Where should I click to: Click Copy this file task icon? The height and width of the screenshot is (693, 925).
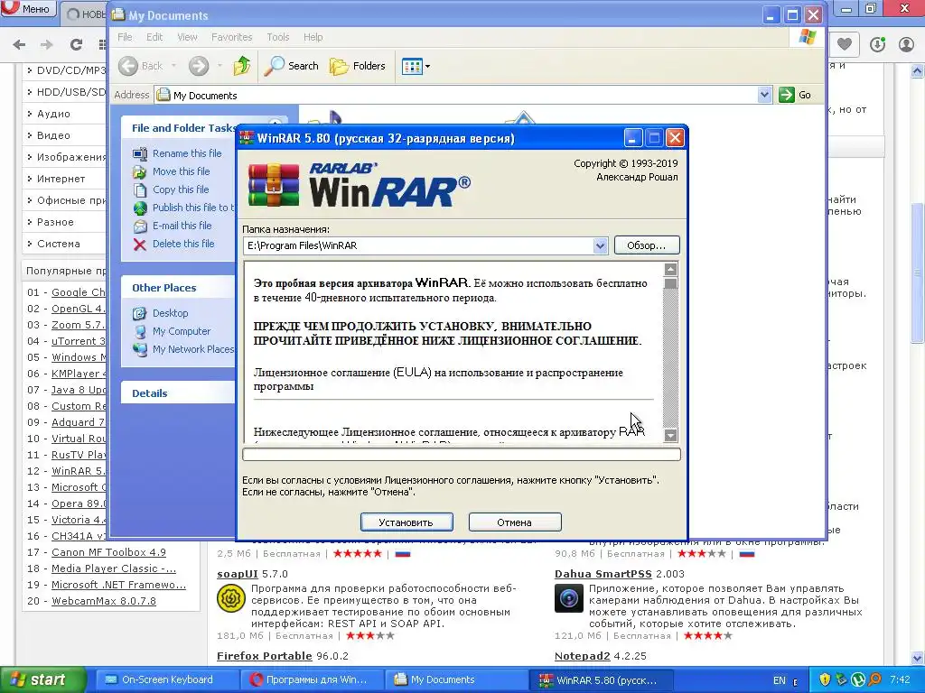pos(140,189)
